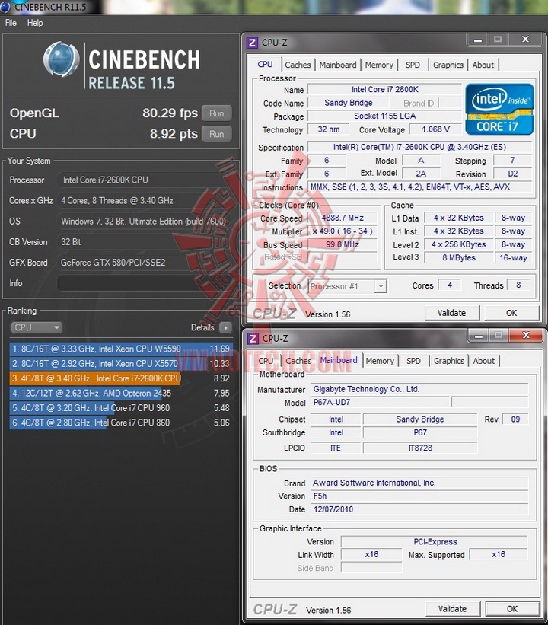
Task: Switch to Graphics tab in lower CPU-Z window
Action: click(x=449, y=361)
